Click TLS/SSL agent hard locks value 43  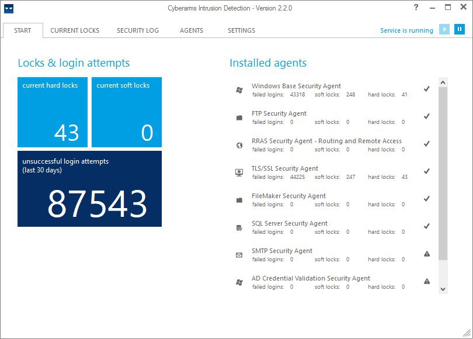[x=405, y=177]
